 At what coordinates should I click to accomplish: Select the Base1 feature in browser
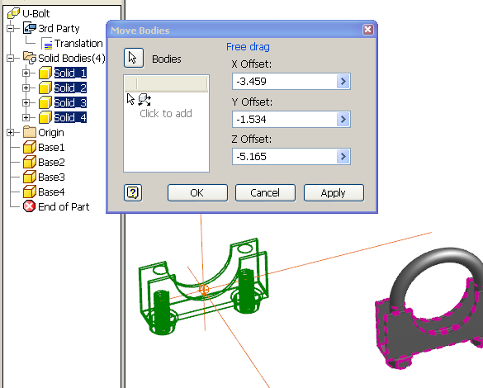click(x=44, y=148)
